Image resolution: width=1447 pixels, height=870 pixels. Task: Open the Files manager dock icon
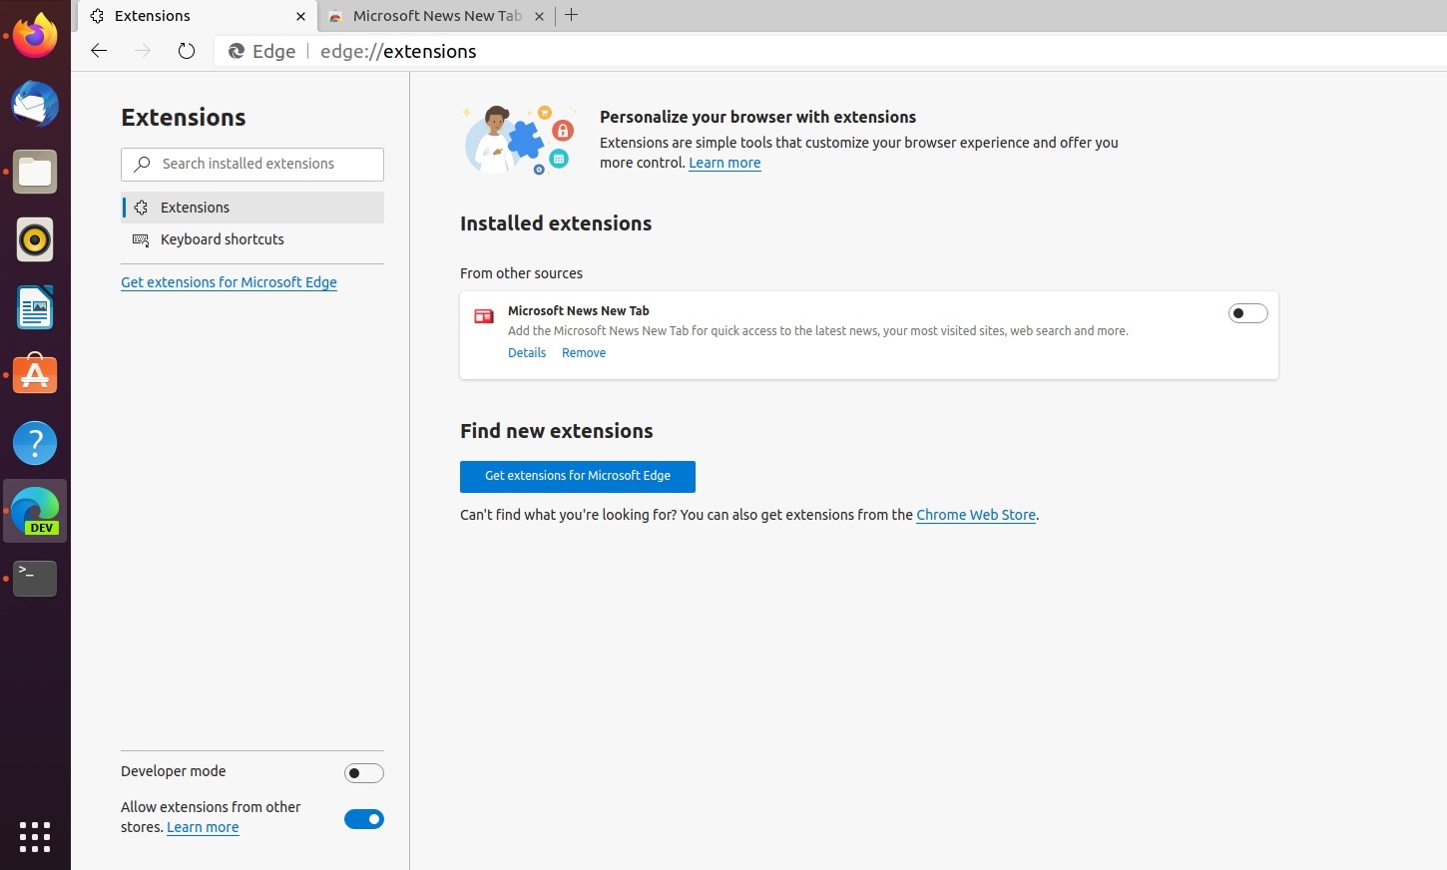[35, 172]
